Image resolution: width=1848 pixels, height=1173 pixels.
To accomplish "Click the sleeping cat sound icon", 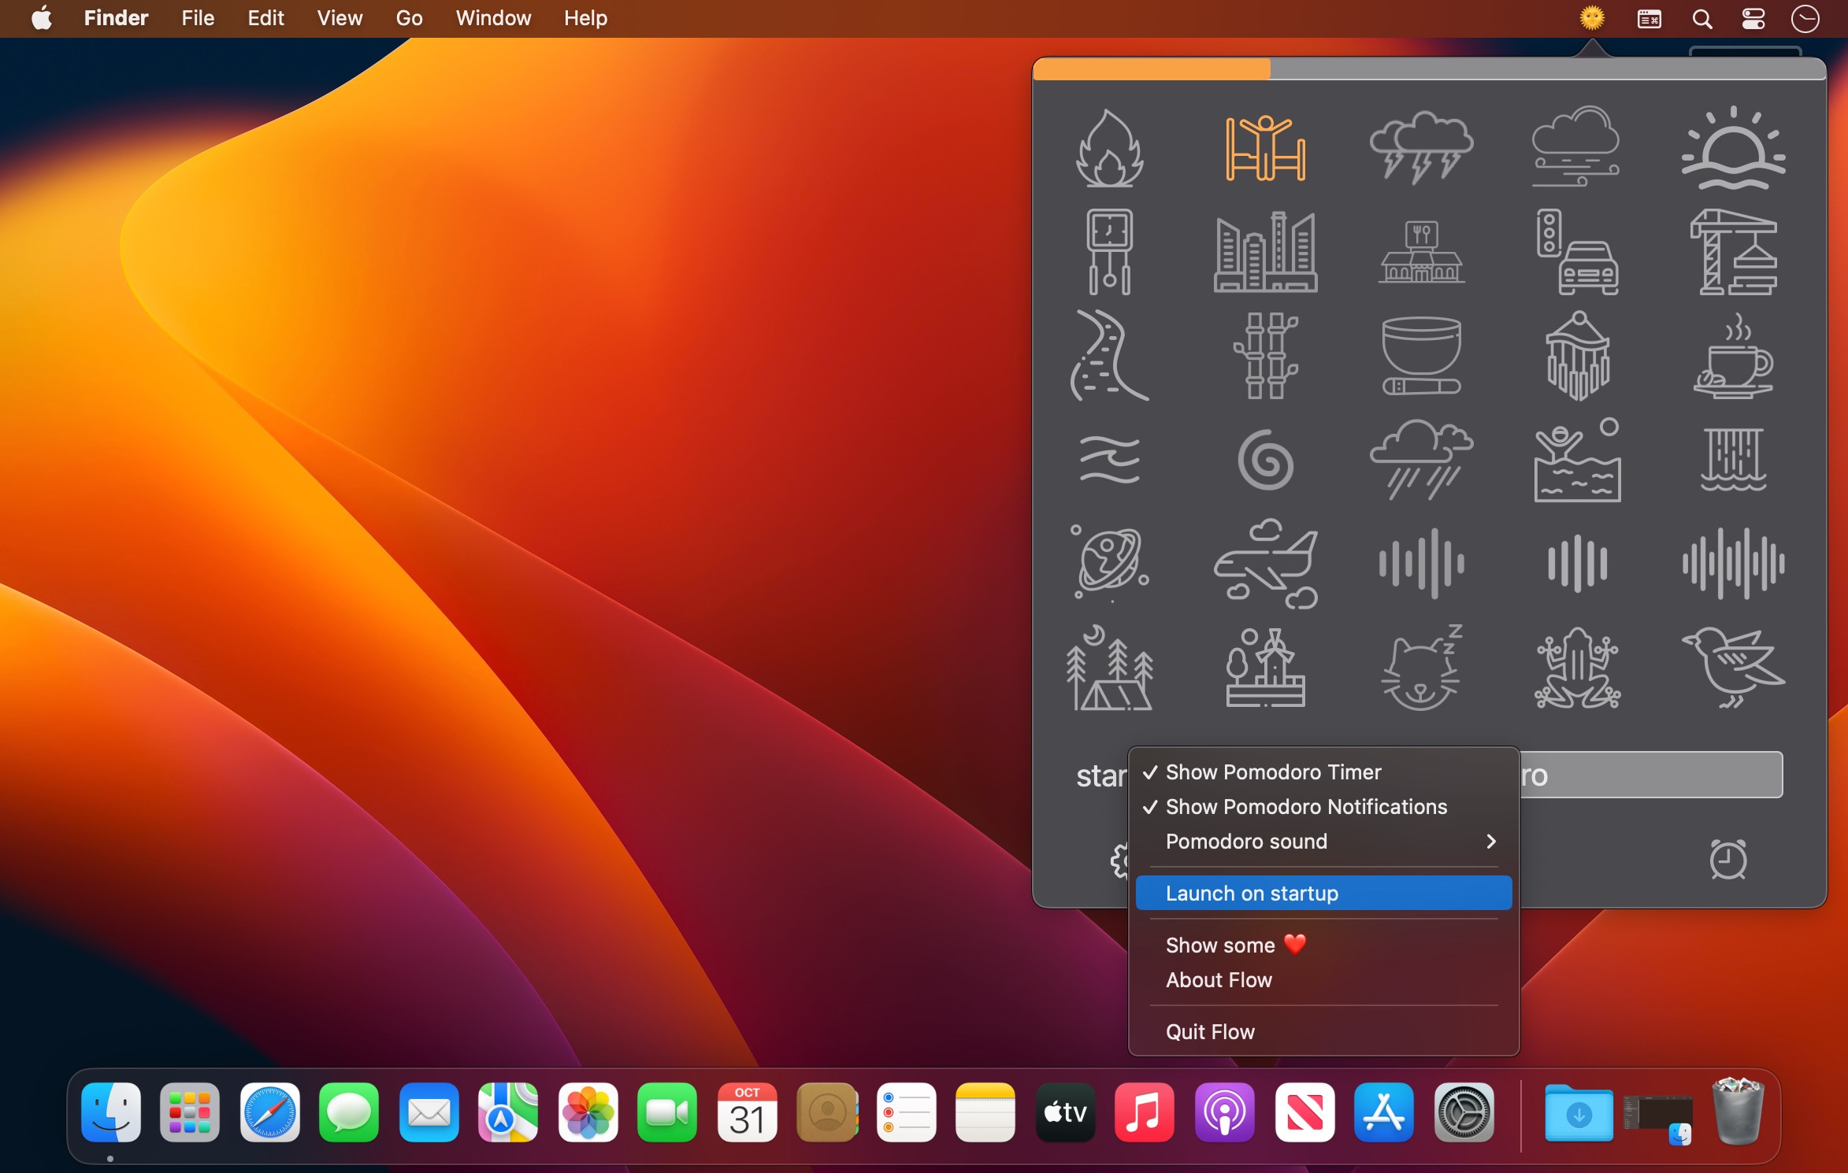I will (1421, 668).
